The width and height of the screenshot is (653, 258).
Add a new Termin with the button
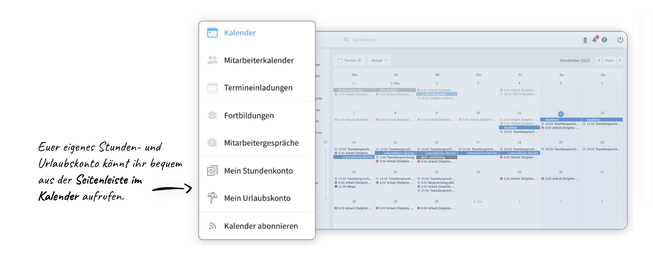pyautogui.click(x=349, y=61)
